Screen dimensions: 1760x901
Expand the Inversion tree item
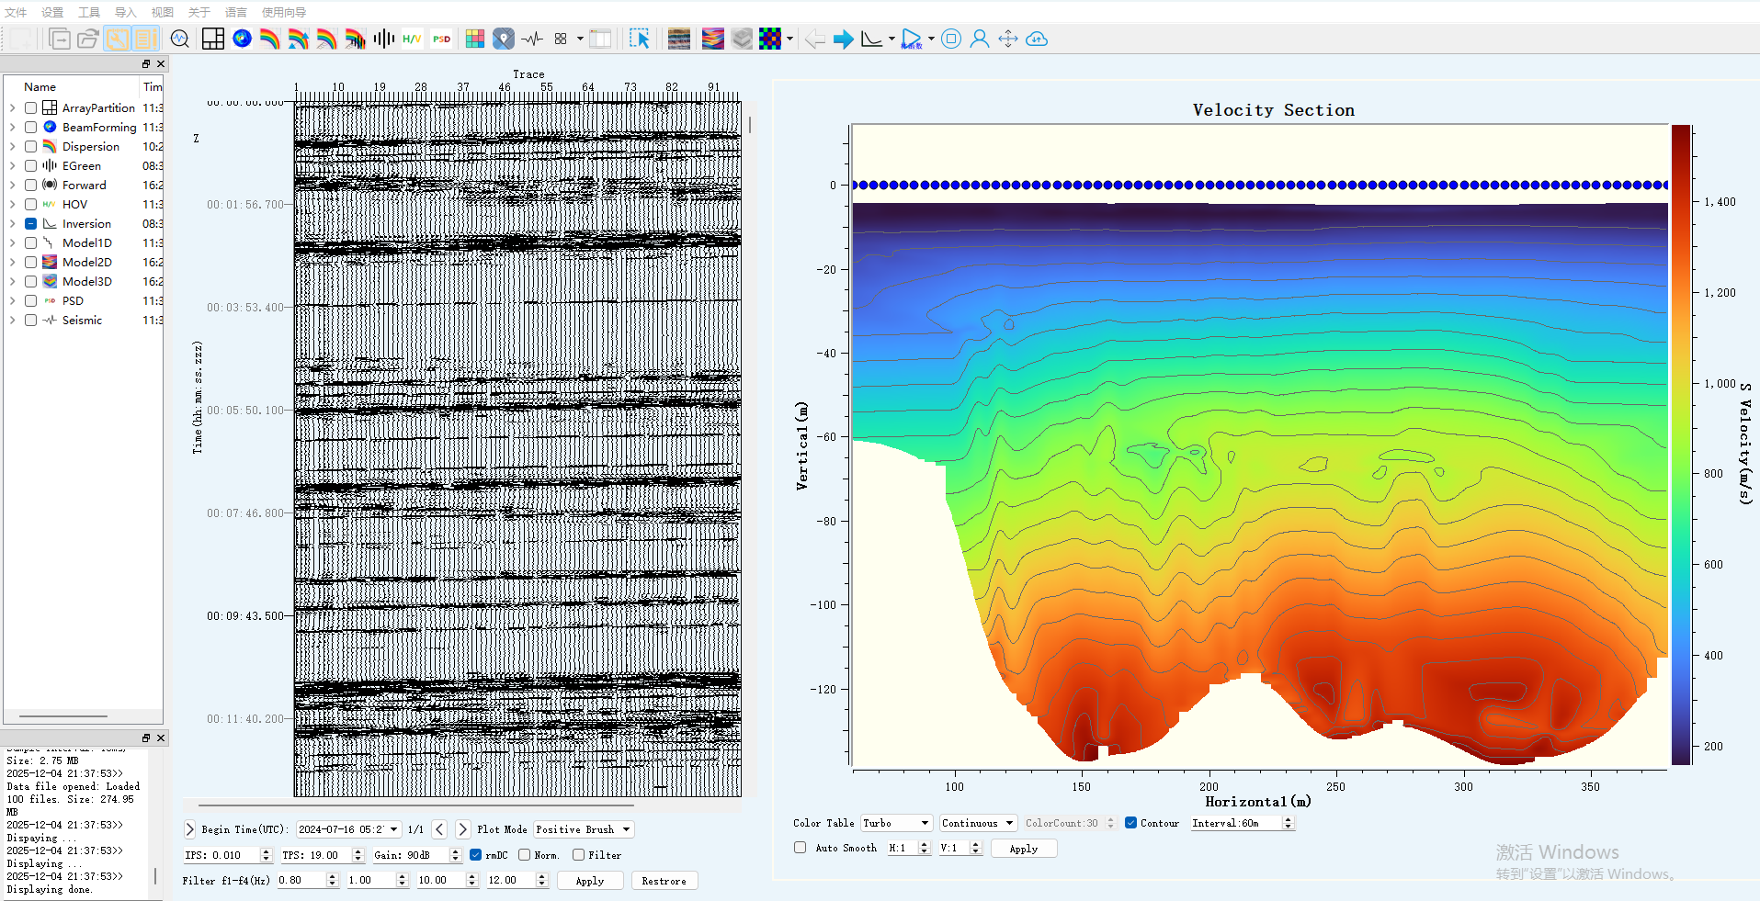[13, 224]
